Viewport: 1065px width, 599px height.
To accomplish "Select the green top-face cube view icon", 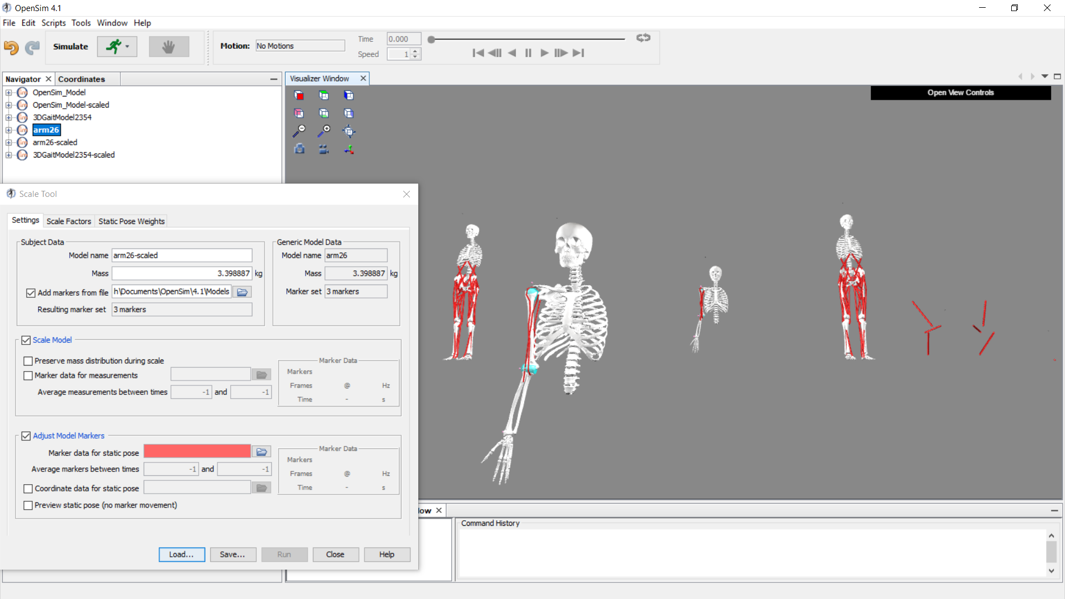I will pos(324,95).
